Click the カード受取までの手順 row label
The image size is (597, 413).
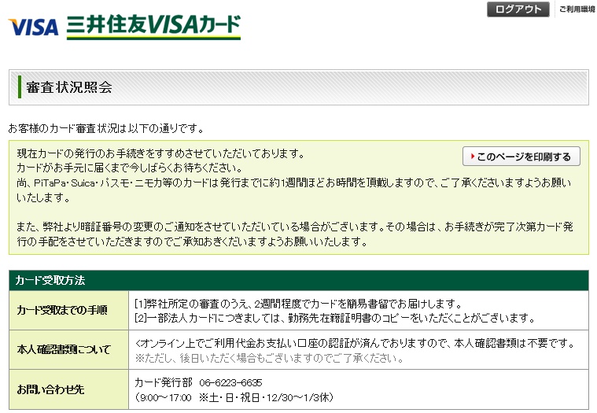[62, 310]
